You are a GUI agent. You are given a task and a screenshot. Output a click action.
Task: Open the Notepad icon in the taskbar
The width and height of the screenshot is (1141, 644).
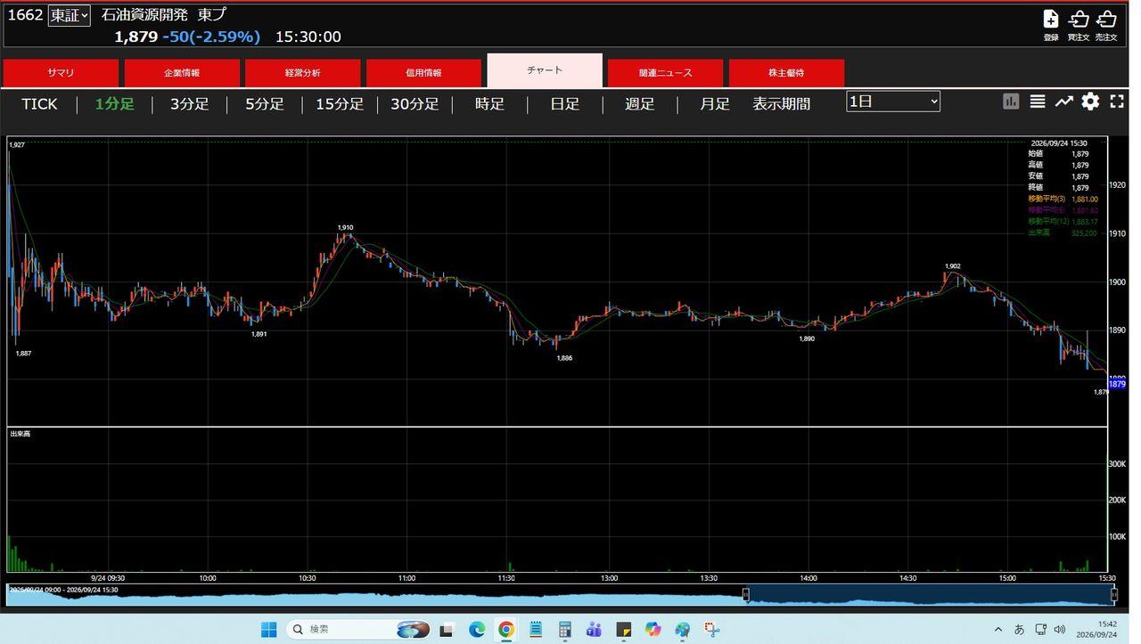(x=536, y=630)
